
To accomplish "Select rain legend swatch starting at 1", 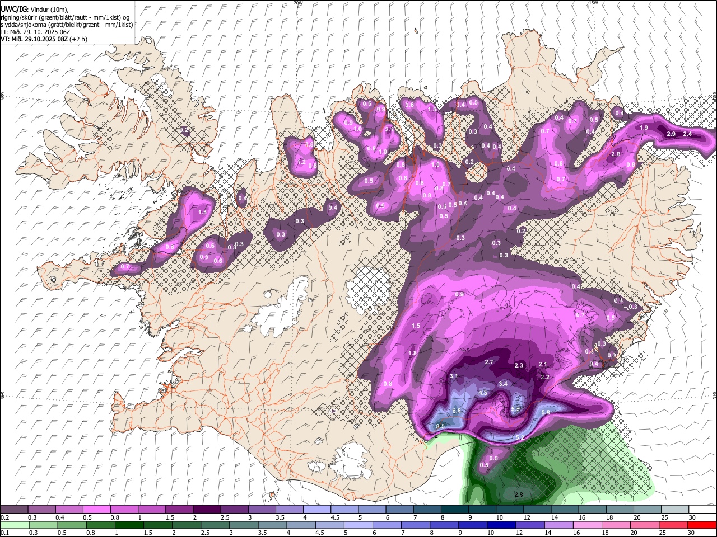I will 129,525.
